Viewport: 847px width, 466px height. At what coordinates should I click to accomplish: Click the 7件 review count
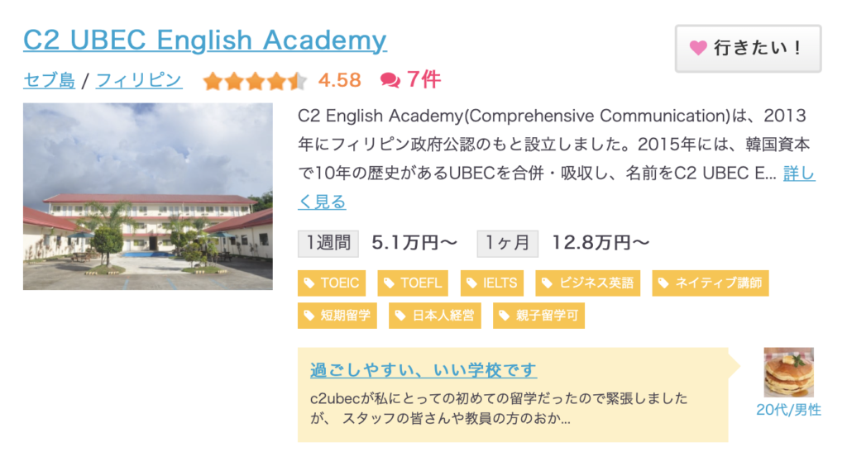pos(423,80)
